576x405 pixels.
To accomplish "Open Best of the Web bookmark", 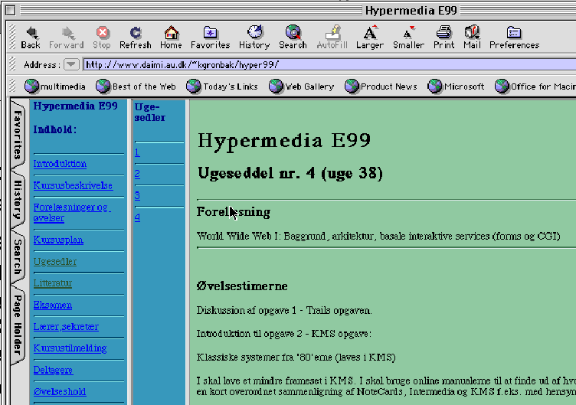I will pos(136,87).
